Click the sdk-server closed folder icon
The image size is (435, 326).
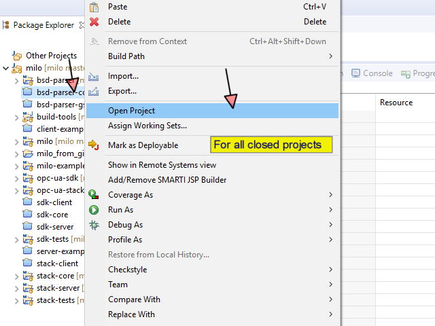(x=27, y=226)
